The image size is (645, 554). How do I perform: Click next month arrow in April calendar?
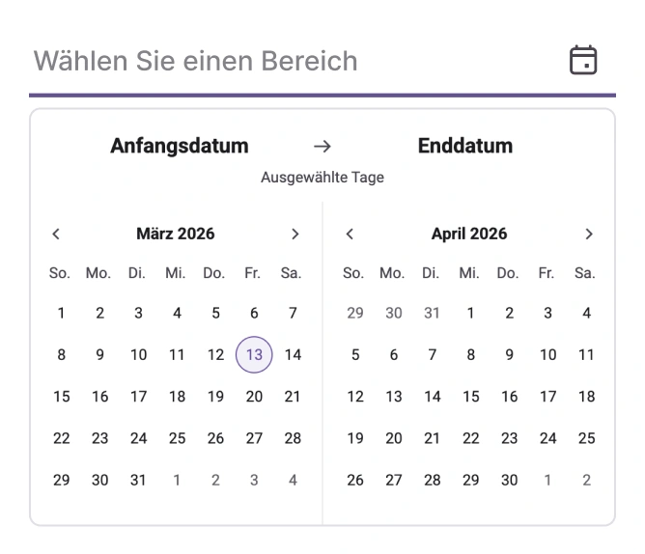tap(589, 234)
